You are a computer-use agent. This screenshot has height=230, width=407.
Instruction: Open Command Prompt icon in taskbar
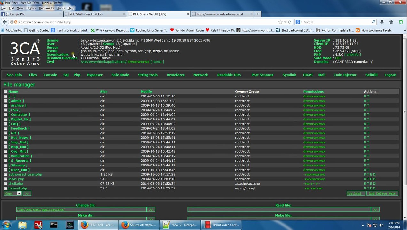54,225
